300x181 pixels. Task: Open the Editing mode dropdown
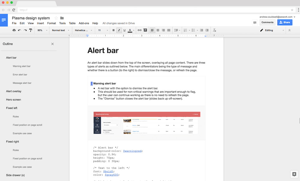click(272, 30)
